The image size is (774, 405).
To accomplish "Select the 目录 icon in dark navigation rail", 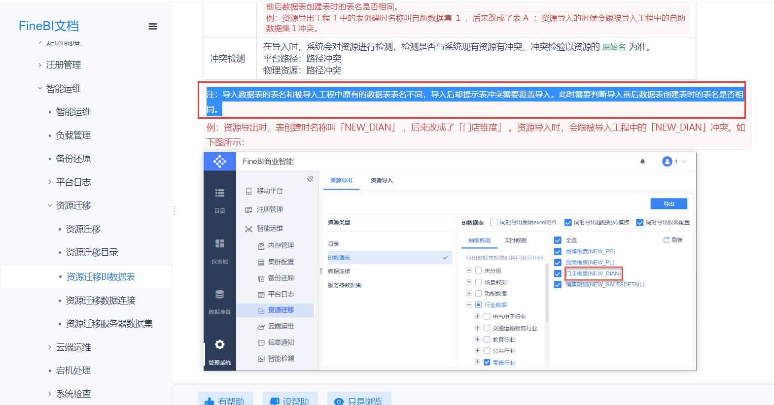I will [x=220, y=193].
